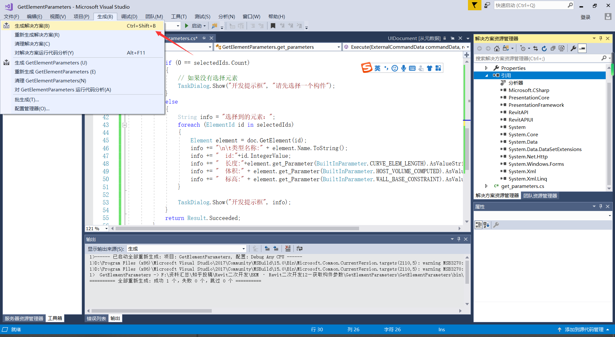Click the notifications filter flag icon
This screenshot has width=615, height=337.
(474, 5)
